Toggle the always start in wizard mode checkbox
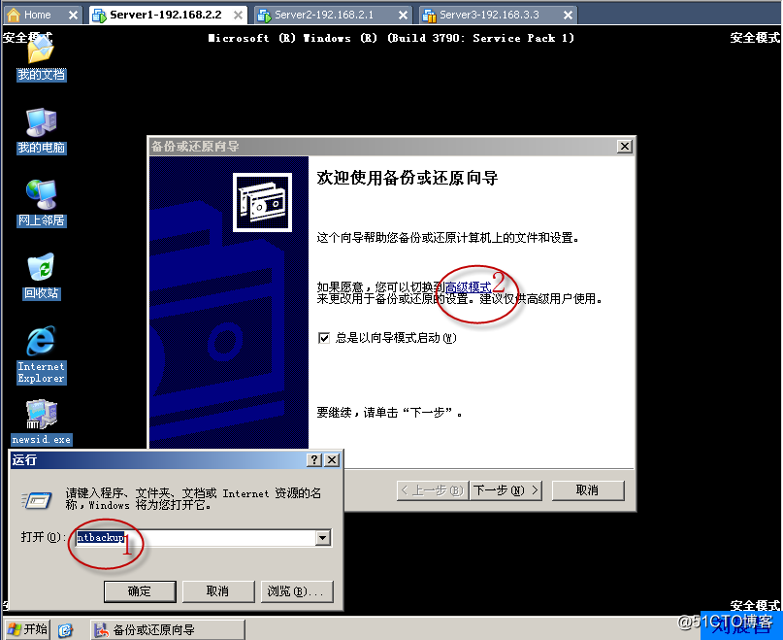The width and height of the screenshot is (783, 640). pyautogui.click(x=324, y=339)
